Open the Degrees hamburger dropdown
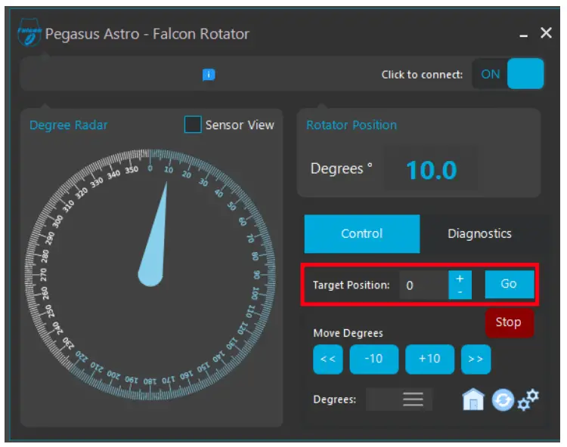567x447 pixels. pos(413,399)
